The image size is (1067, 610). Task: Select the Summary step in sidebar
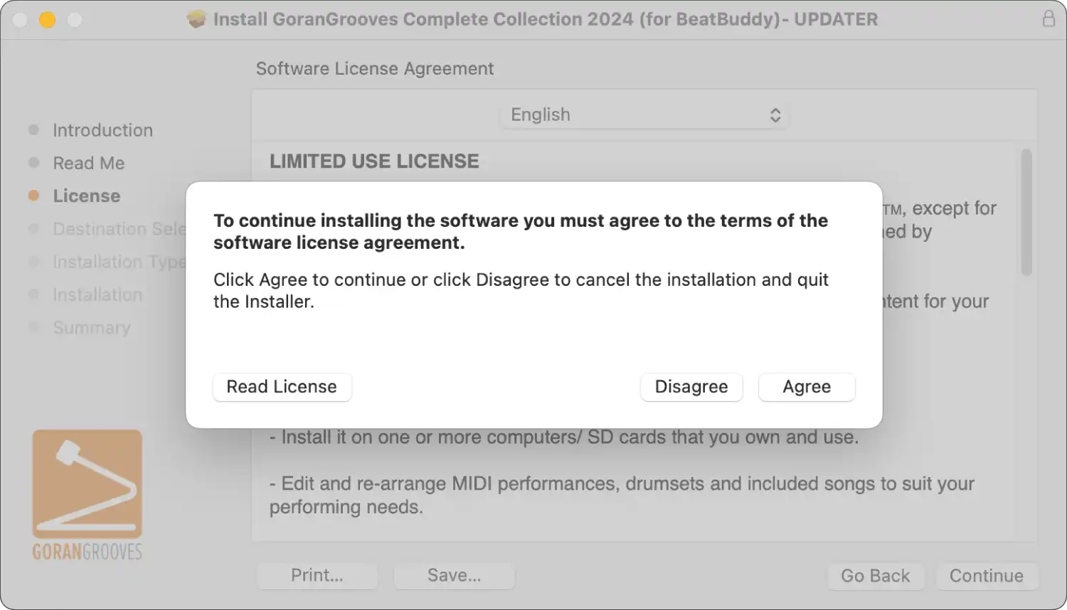pos(91,328)
